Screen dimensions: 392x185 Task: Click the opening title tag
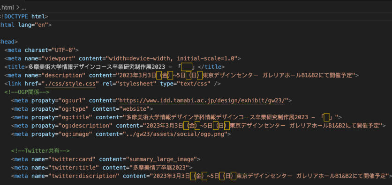coord(16,67)
